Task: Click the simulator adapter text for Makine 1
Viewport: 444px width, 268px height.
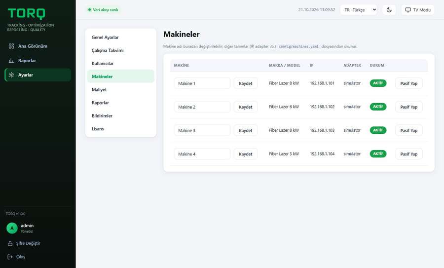Action: pyautogui.click(x=352, y=83)
